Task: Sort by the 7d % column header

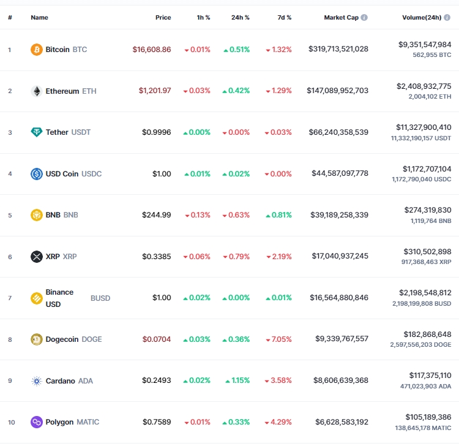Action: click(284, 18)
